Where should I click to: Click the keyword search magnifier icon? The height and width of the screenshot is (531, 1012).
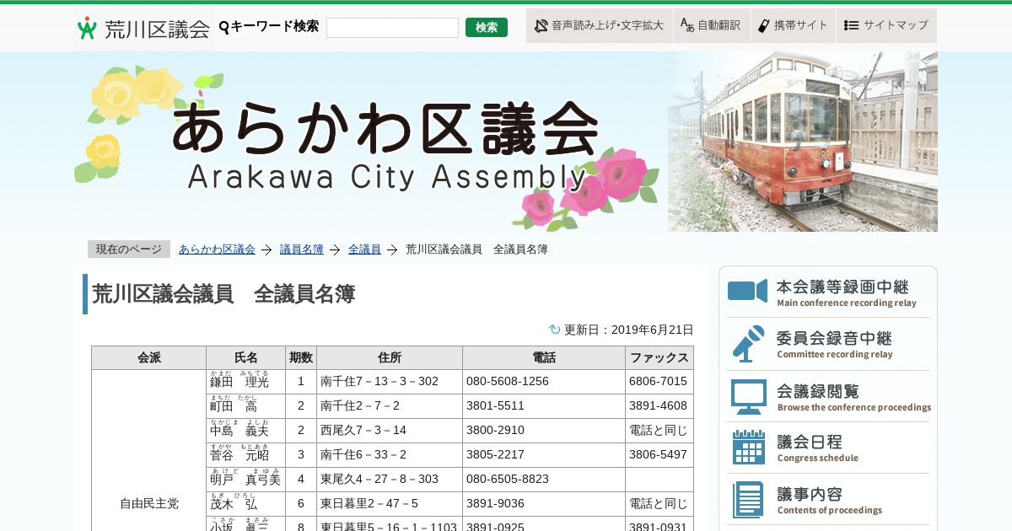[224, 27]
